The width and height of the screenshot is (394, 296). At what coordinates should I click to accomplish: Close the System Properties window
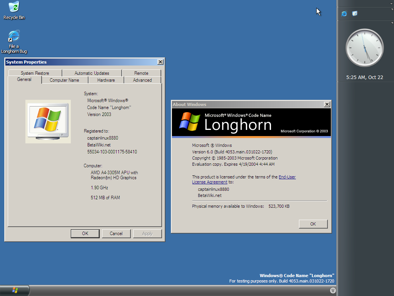160,62
